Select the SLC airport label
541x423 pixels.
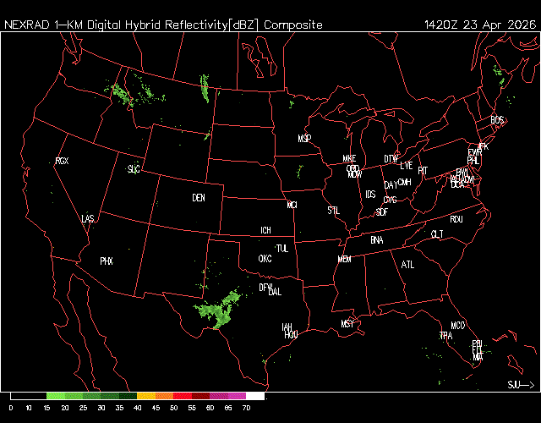134,169
